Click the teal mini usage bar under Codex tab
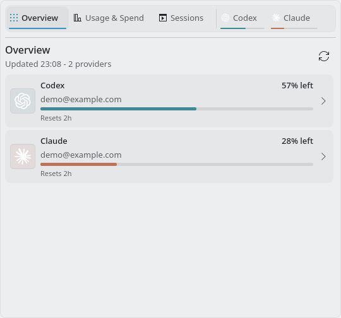Screen dimensions: 341x318 pos(242,28)
